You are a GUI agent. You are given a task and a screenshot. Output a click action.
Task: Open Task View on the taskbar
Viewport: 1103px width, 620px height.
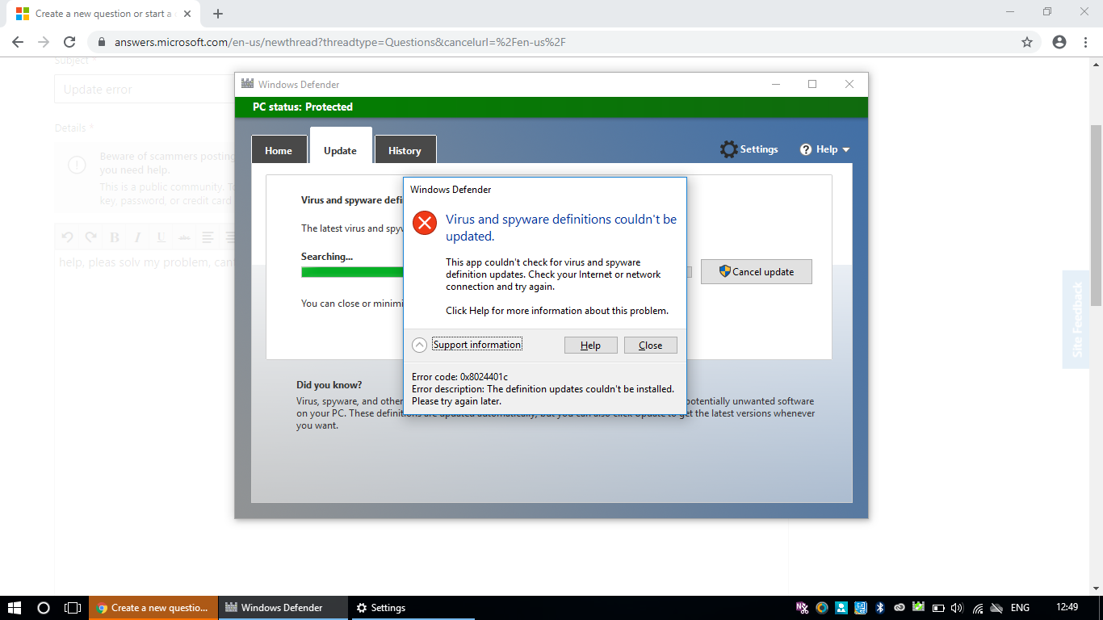coord(73,608)
